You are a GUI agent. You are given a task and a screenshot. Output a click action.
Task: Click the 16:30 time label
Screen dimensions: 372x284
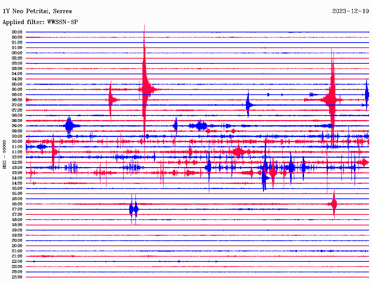[17, 204]
